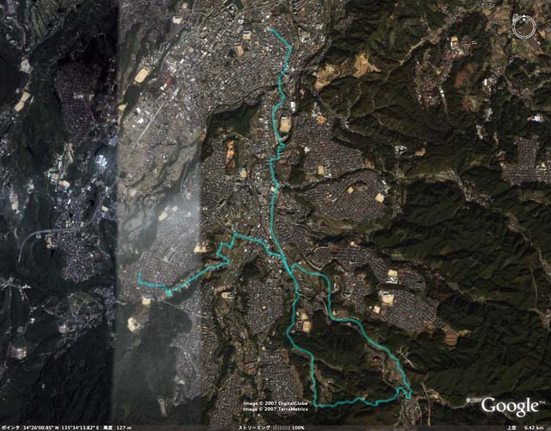Click the east tick of the compass ring
Image resolution: width=551 pixels, height=431 pixels.
click(536, 28)
